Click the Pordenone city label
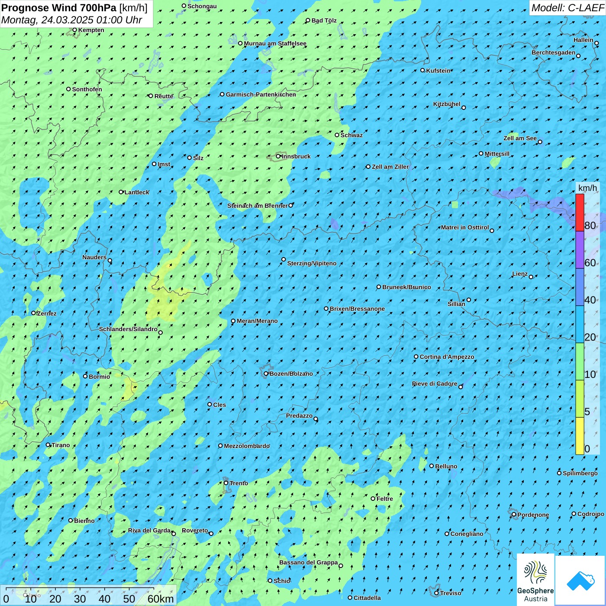The height and width of the screenshot is (606, 606). [533, 515]
